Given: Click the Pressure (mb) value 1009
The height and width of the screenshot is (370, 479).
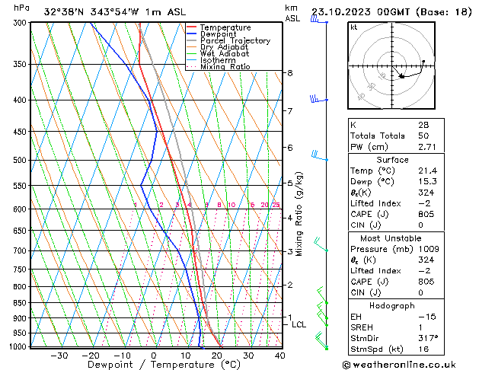Looking at the screenshot, I should (429, 249).
